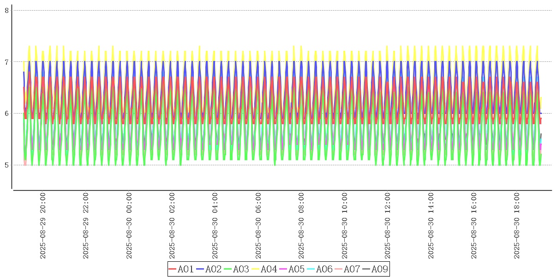Select the 2025-08-30 12:00 axis label
This screenshot has width=557, height=277.
(388, 226)
